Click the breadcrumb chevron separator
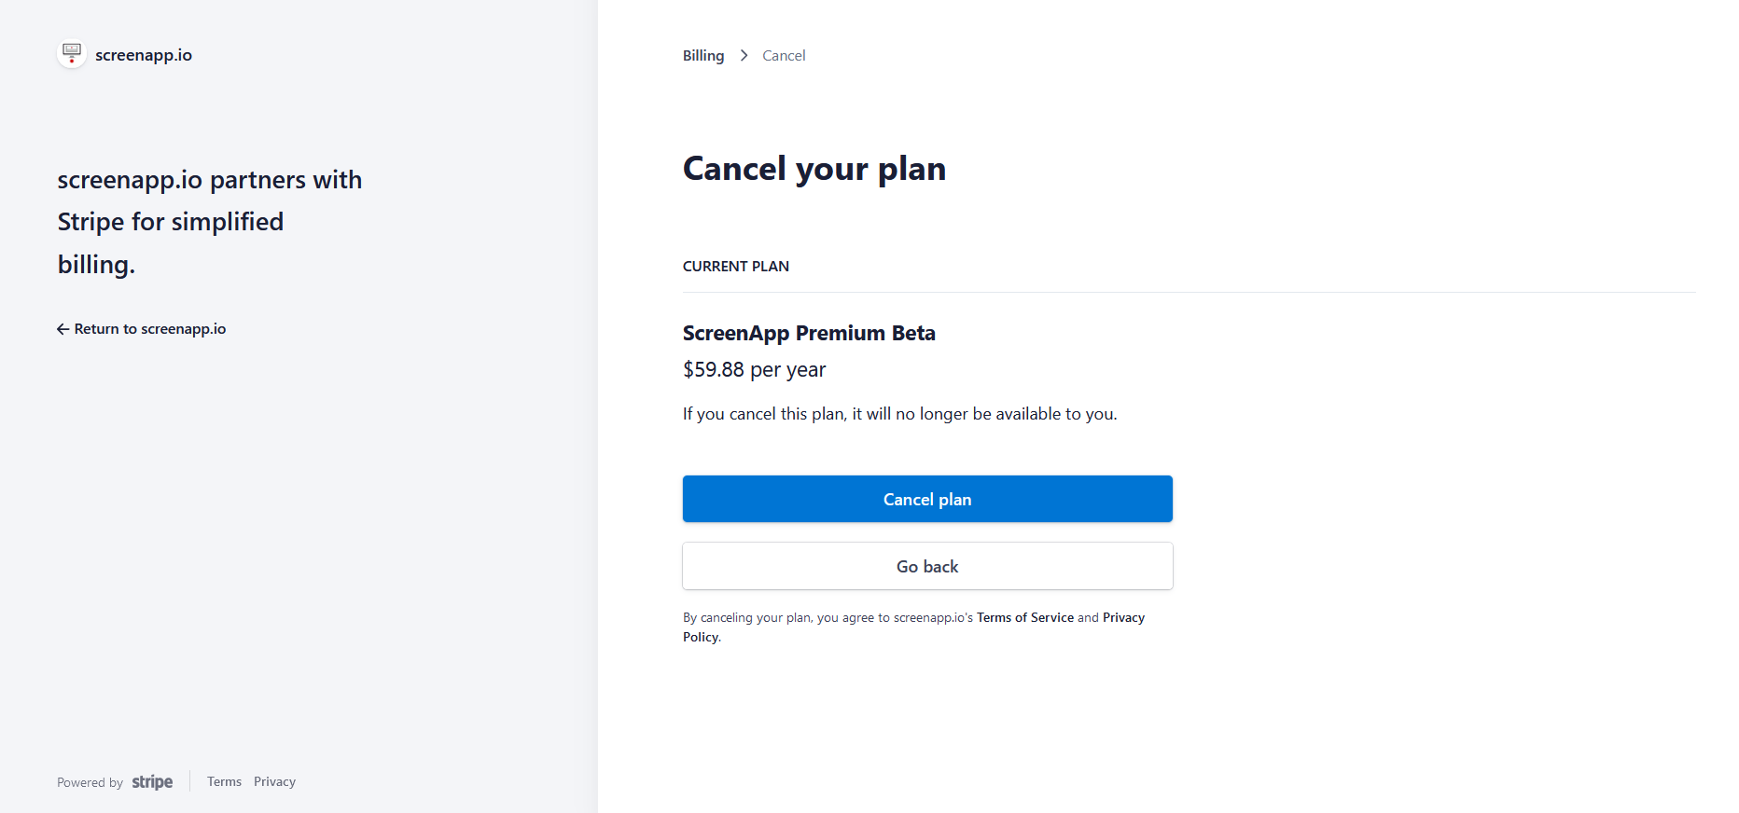This screenshot has height=813, width=1739. coord(744,56)
